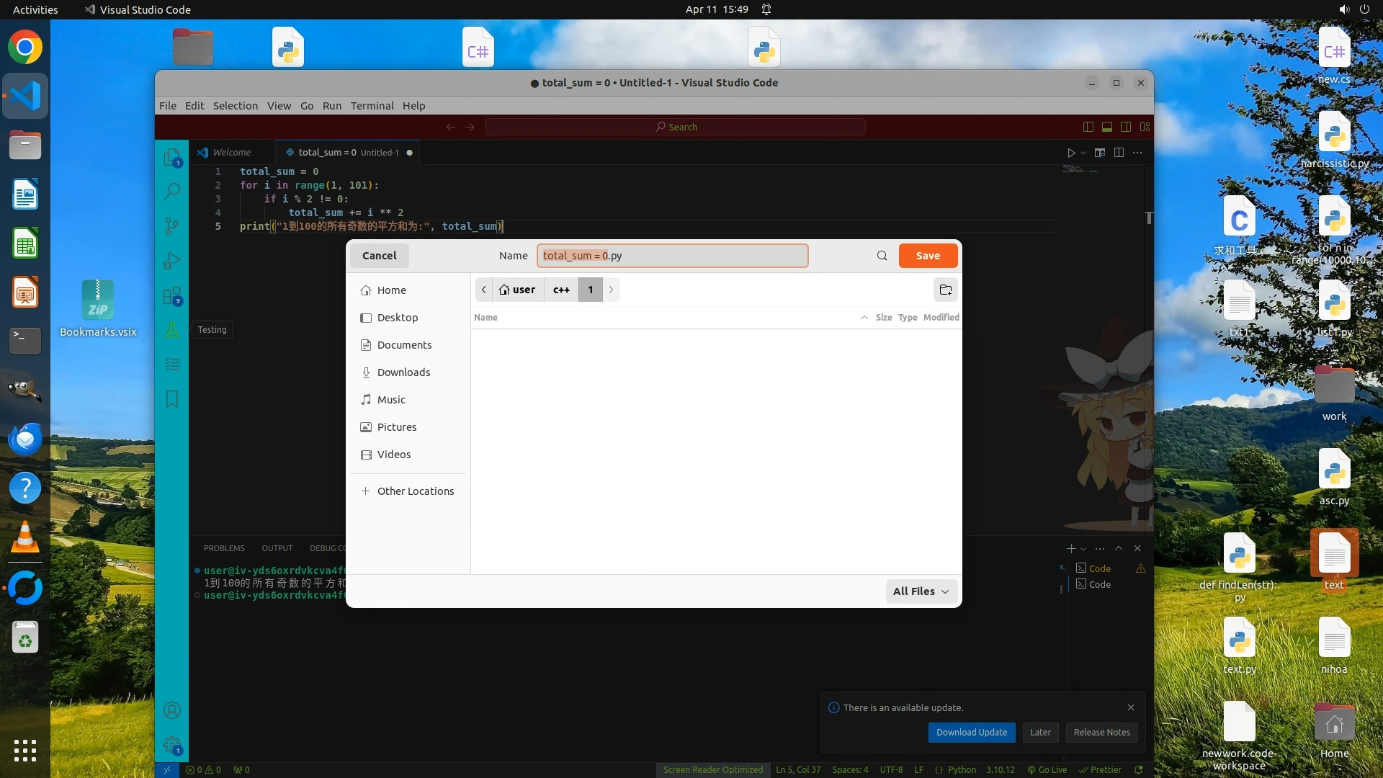Toggle the primary side bar layout icon
This screenshot has height=778, width=1383.
tap(1088, 127)
